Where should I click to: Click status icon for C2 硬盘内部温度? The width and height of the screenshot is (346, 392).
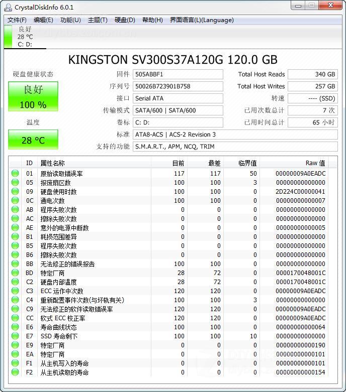pyautogui.click(x=15, y=282)
